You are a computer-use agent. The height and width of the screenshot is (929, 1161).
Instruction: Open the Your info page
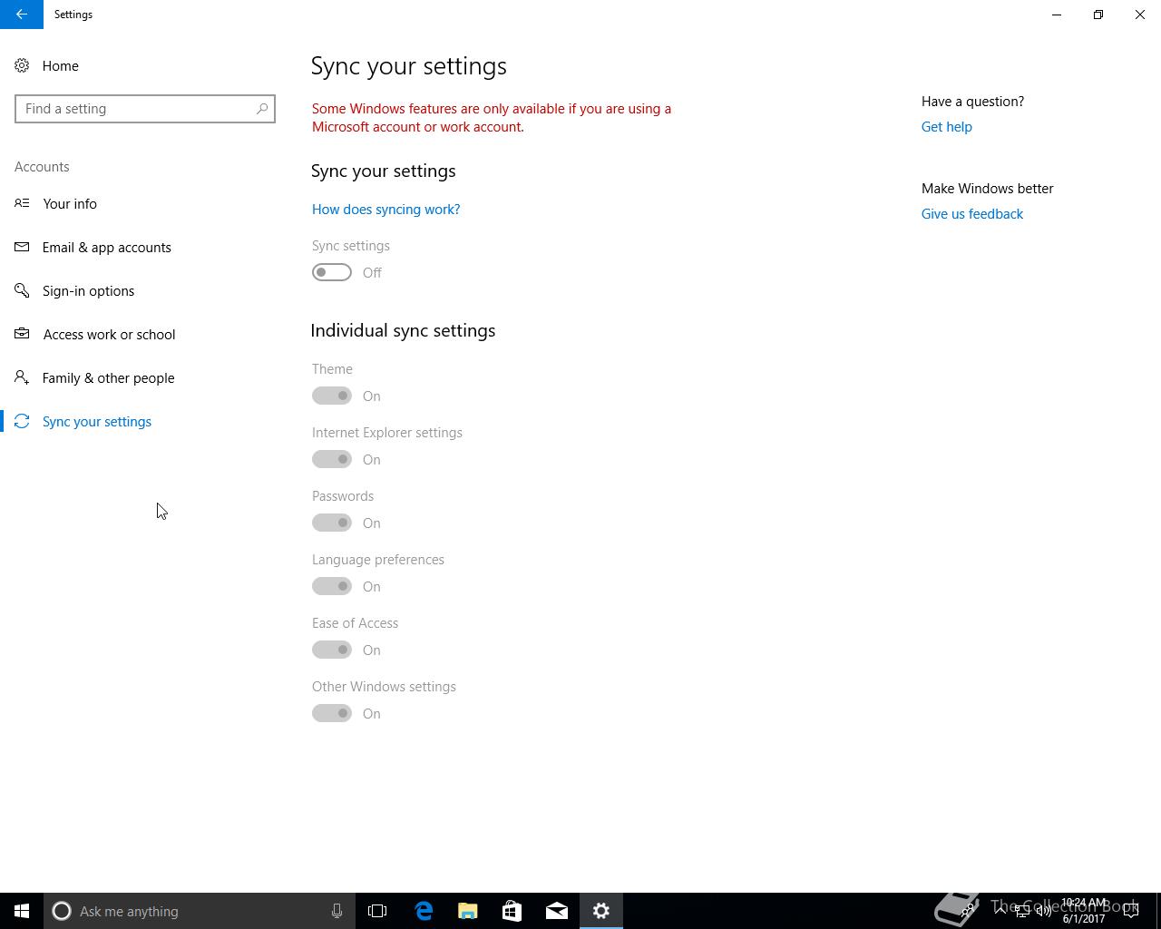tap(145, 203)
